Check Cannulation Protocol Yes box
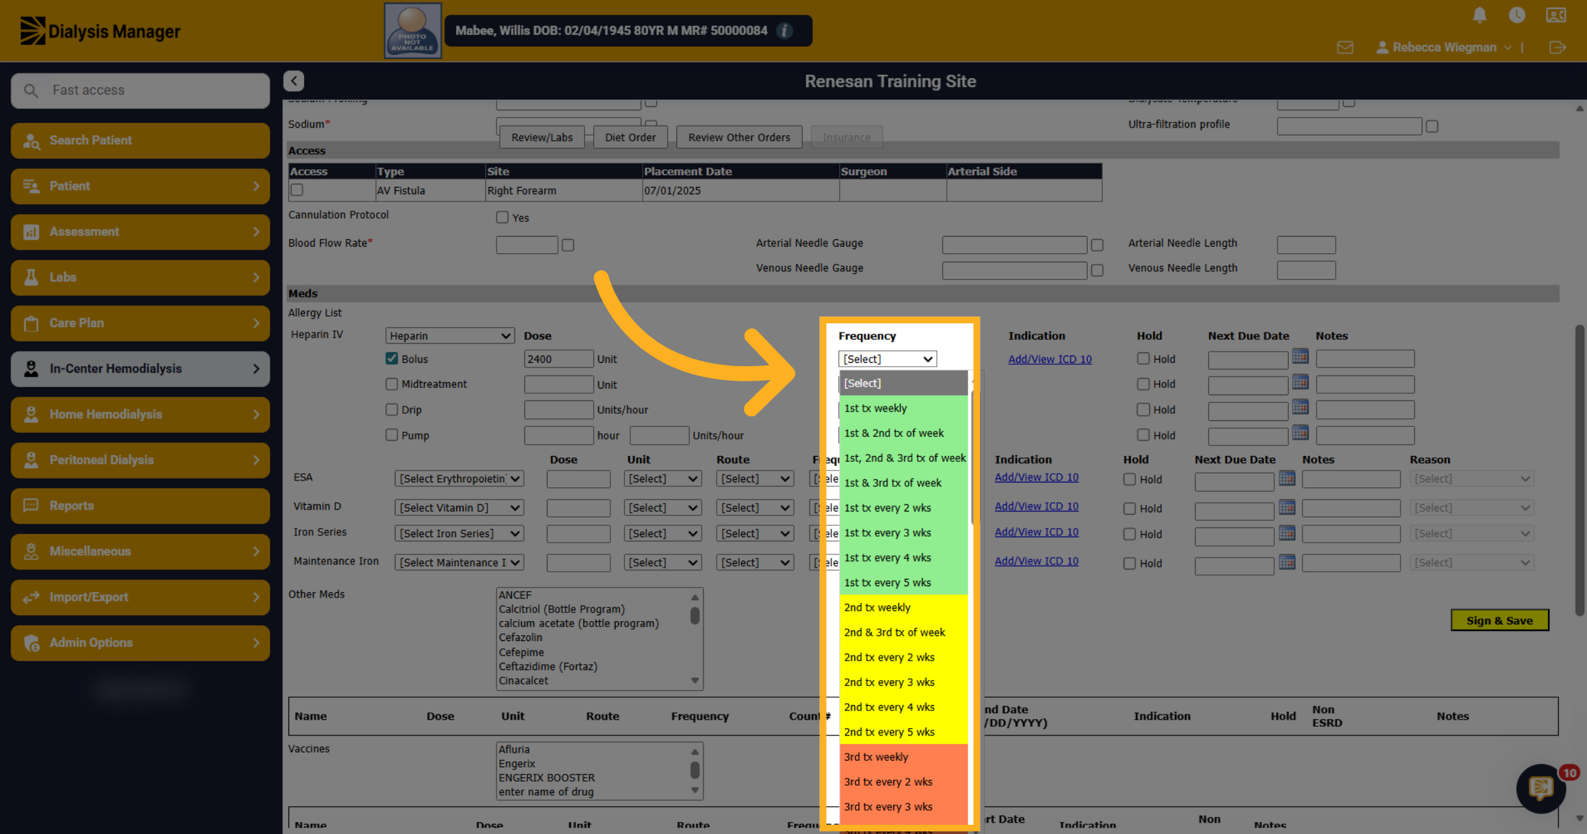1587x834 pixels. click(503, 217)
